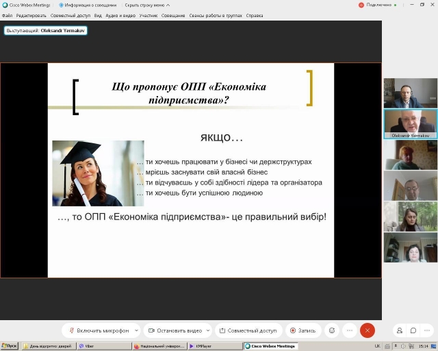438x351 pixels.
Task: Select bottom participant video thumbnail
Action: [411, 247]
